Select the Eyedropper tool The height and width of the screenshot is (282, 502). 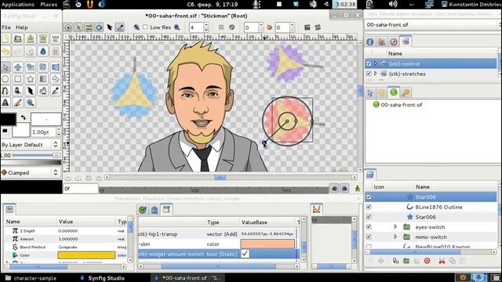coord(56,91)
